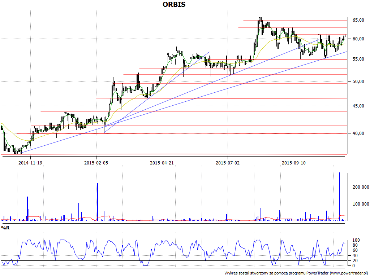Select the 40 value on the %R scale

point(355,256)
